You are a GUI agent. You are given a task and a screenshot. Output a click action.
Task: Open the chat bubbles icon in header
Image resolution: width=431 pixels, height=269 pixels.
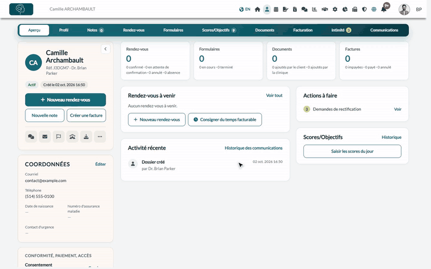(x=304, y=9)
